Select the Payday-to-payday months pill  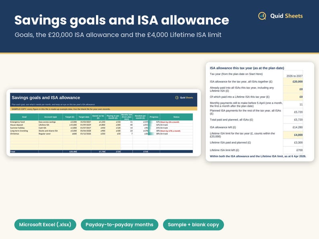[119, 225]
